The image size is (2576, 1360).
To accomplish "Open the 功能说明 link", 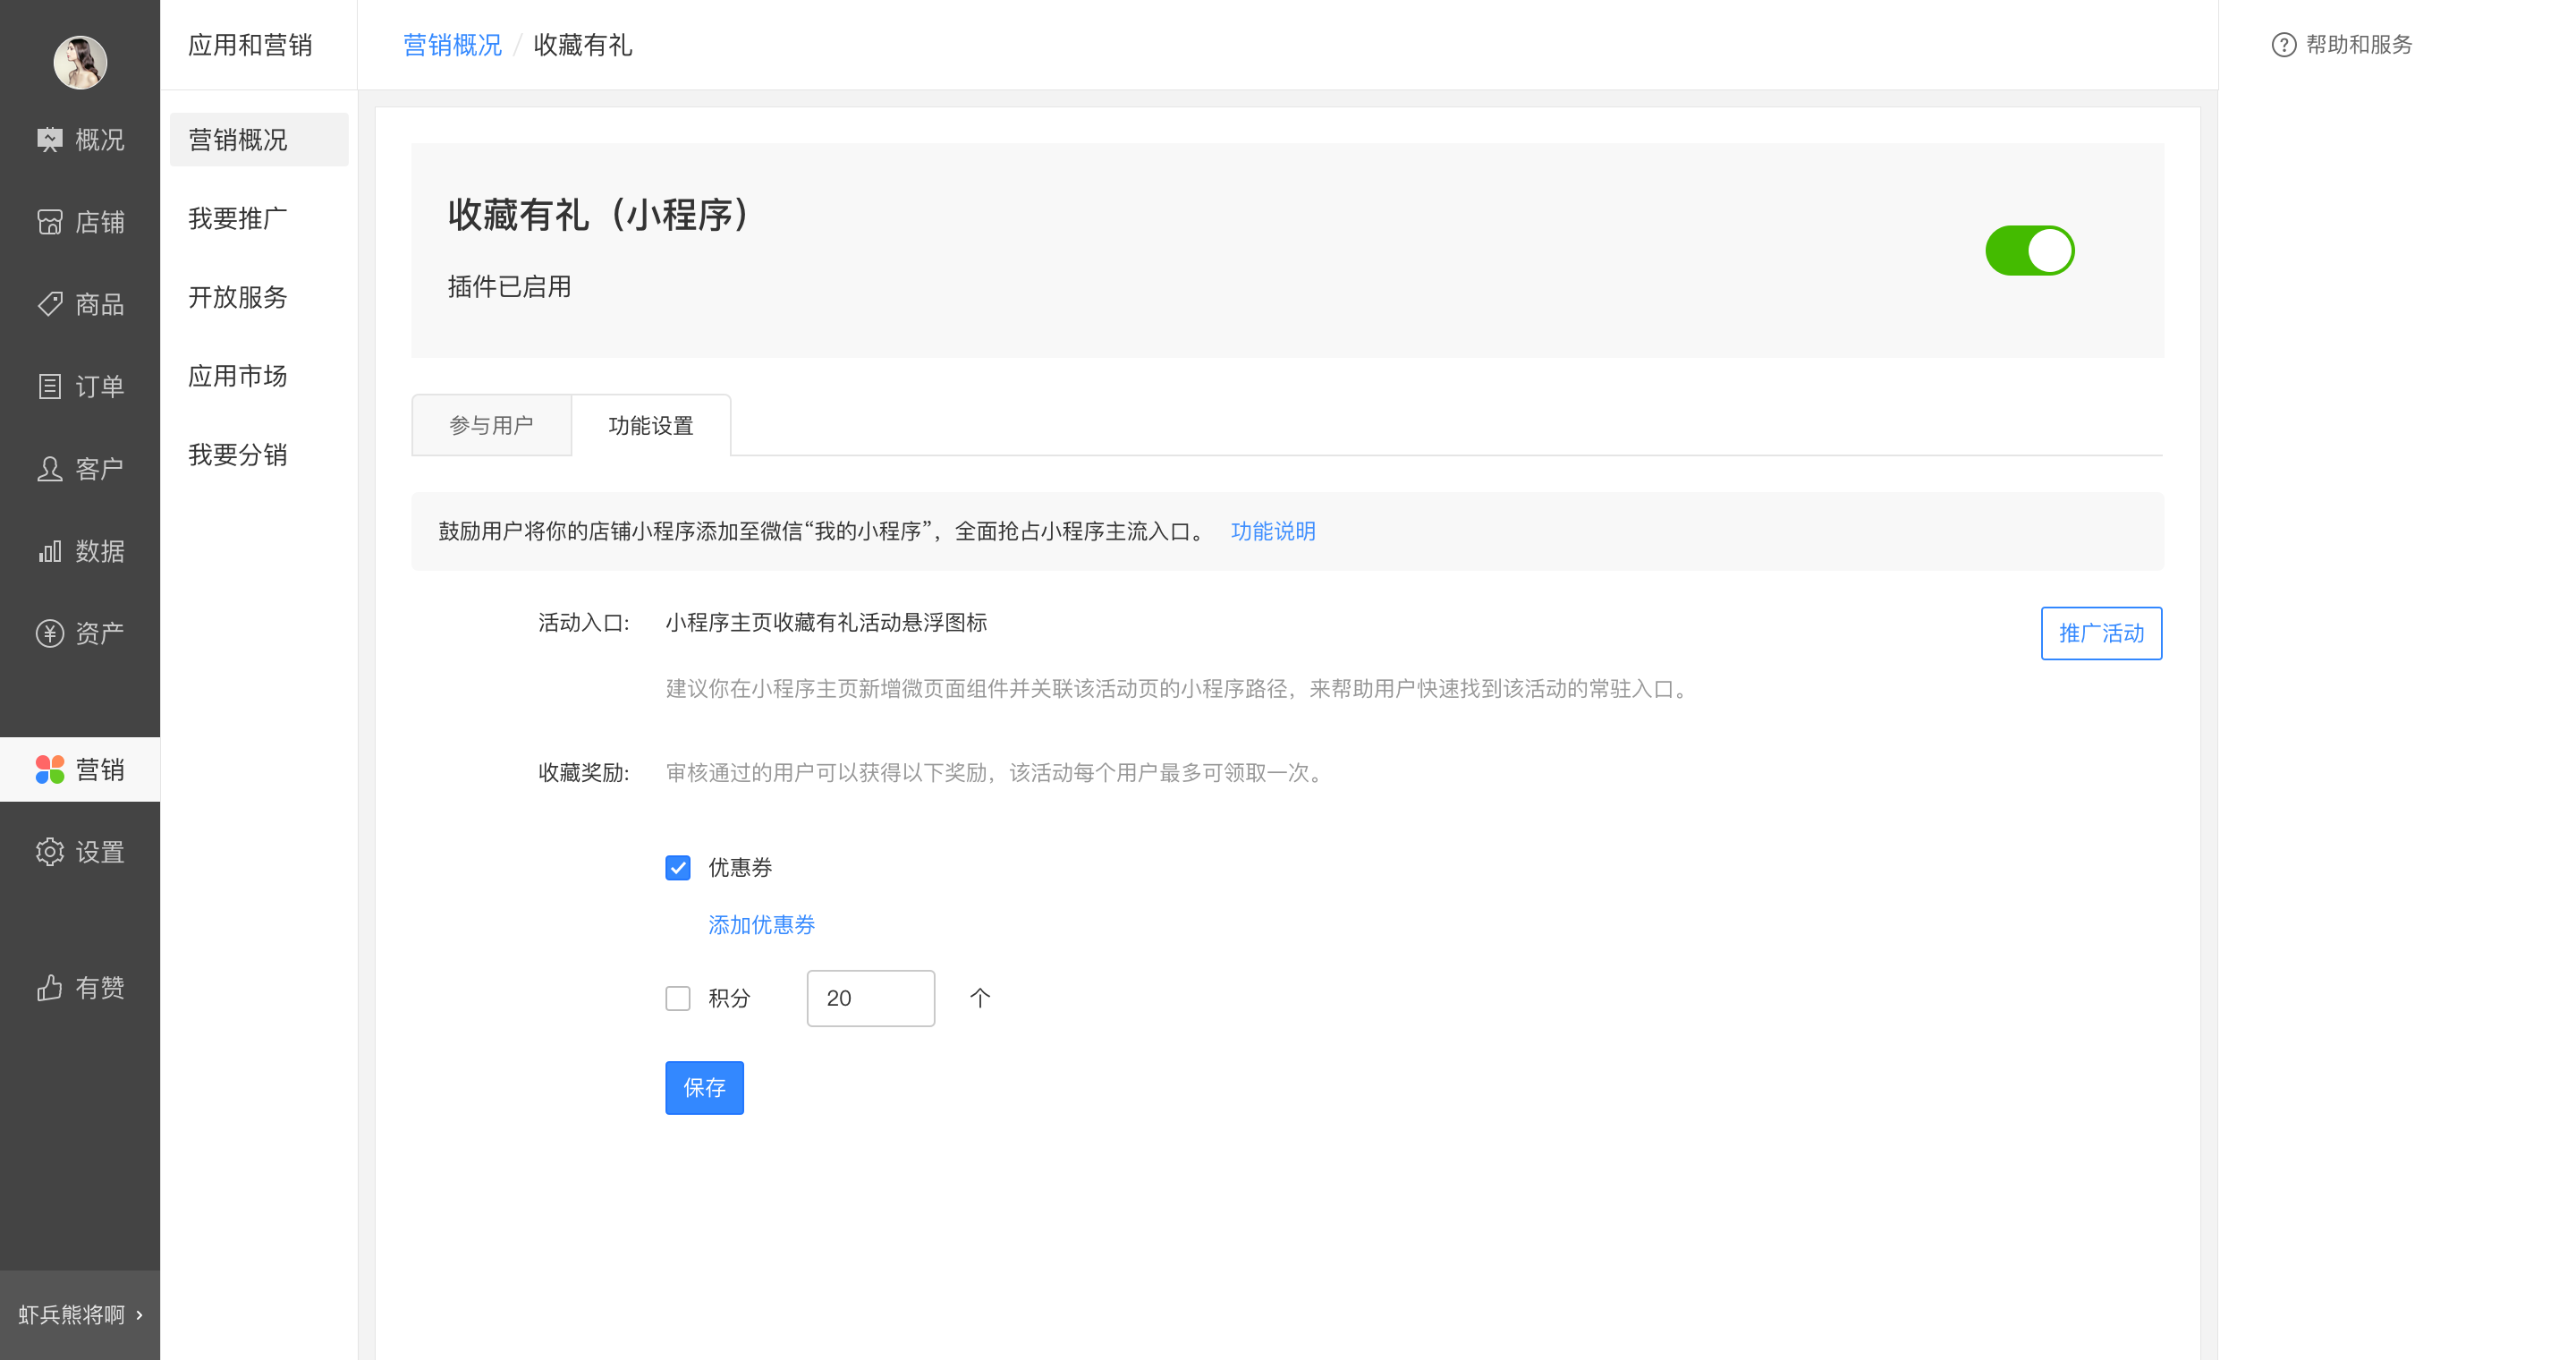I will pos(1272,531).
